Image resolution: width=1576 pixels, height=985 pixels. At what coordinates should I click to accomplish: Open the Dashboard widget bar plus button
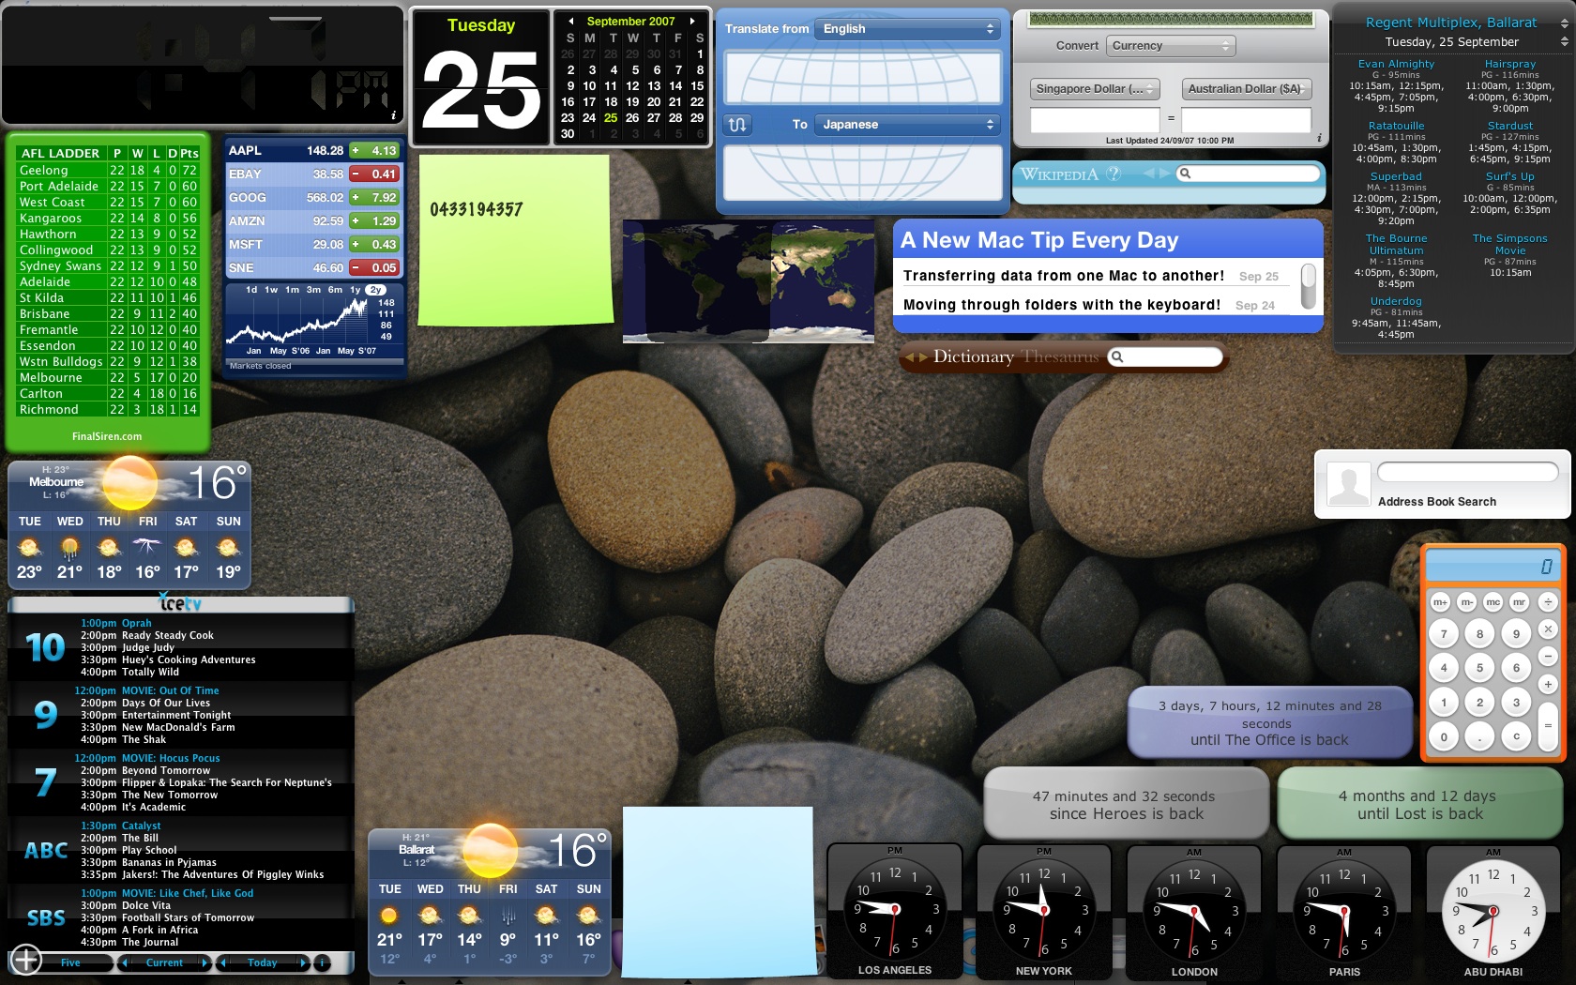click(x=26, y=960)
